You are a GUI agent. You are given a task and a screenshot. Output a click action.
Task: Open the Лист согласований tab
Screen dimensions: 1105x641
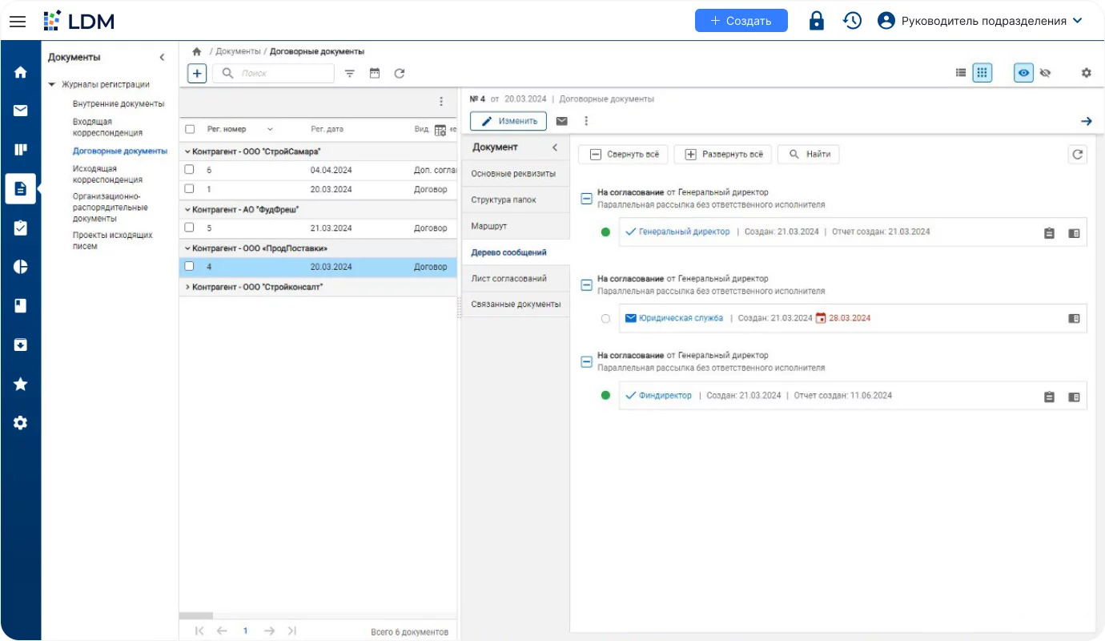[x=508, y=279]
